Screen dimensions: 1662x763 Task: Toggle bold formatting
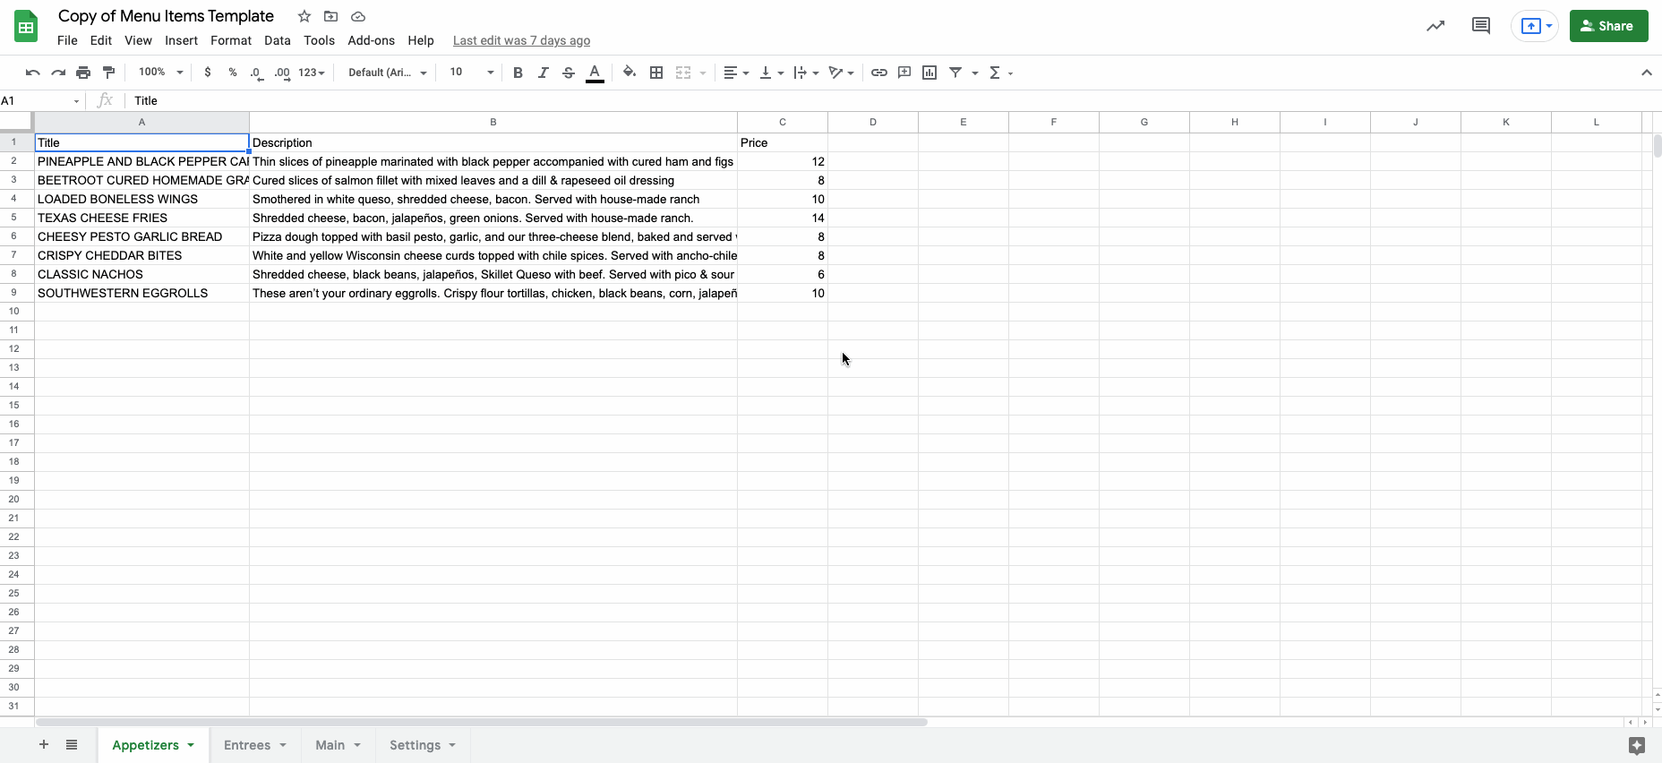pos(518,73)
